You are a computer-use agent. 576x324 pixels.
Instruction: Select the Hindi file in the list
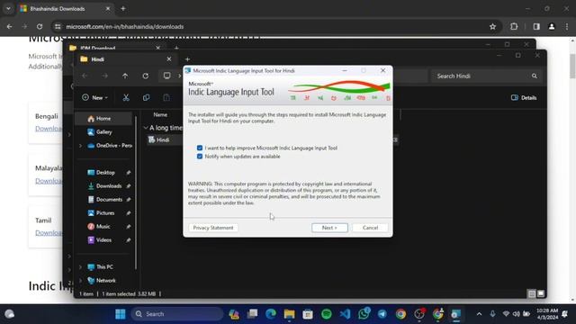coord(163,140)
